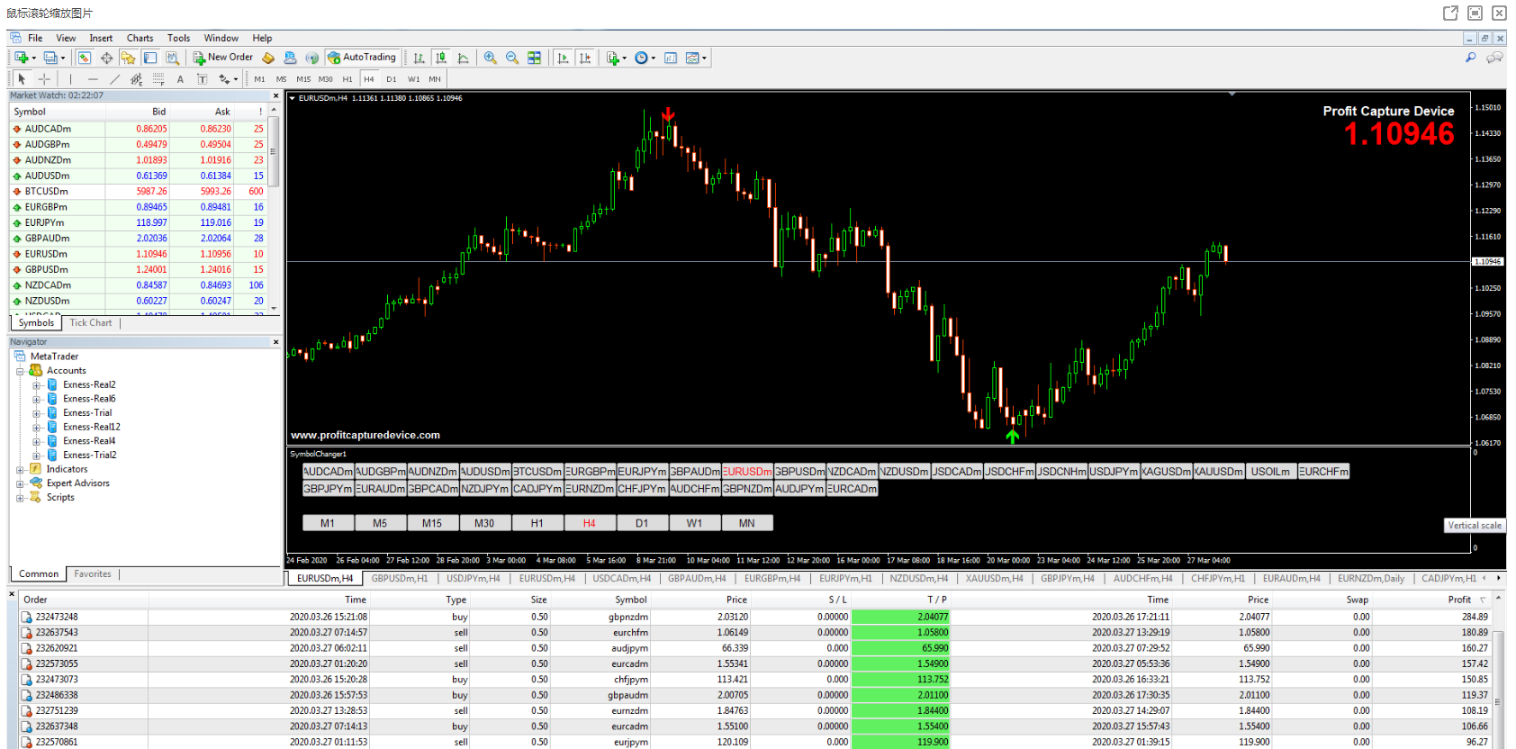
Task: Expand the Scripts tree node
Action: click(21, 498)
